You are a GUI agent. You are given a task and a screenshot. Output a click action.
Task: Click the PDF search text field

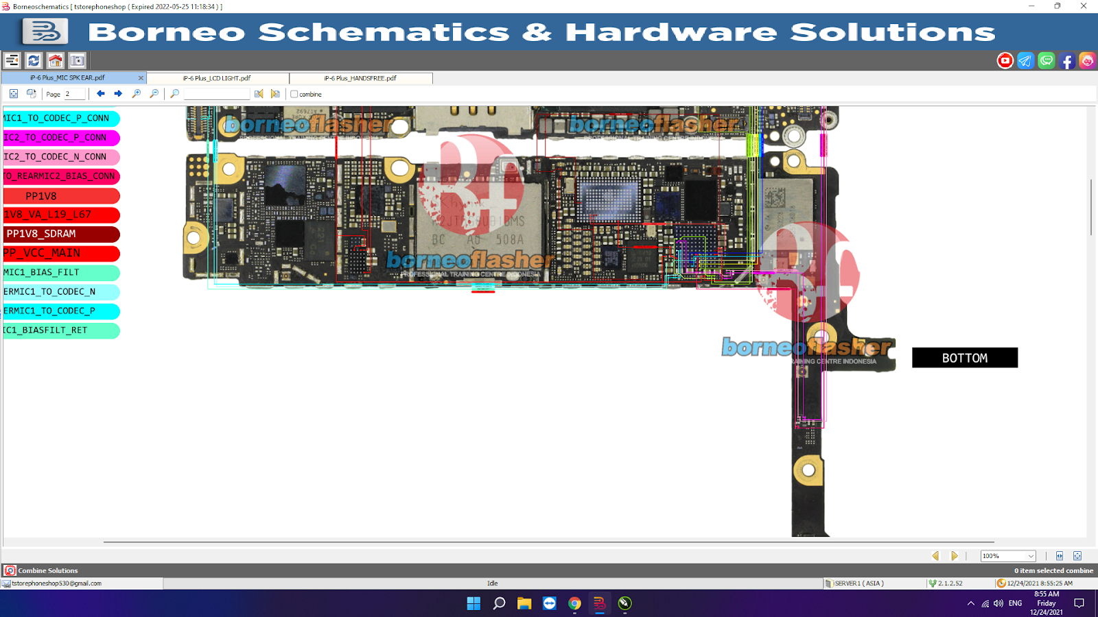tap(217, 94)
